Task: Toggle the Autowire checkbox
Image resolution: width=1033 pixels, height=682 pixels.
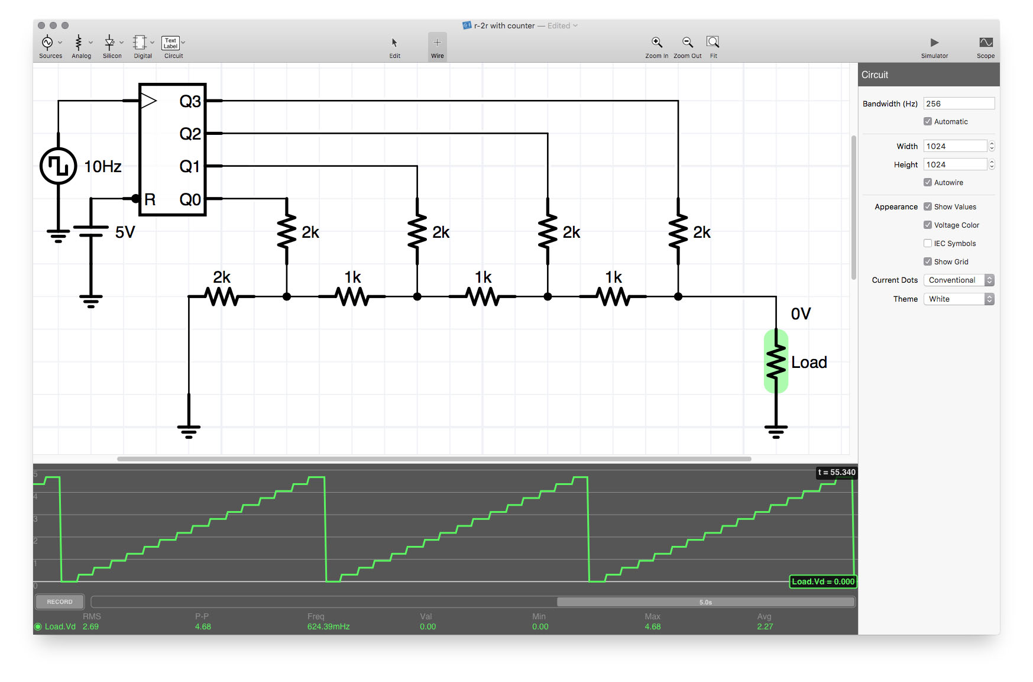Action: (928, 182)
